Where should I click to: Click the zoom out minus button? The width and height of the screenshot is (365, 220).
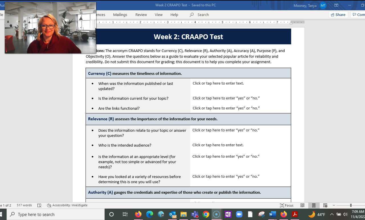334,205
